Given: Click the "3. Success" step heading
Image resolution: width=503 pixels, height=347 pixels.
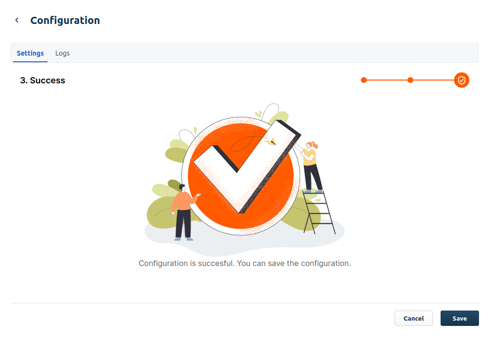Looking at the screenshot, I should pyautogui.click(x=43, y=81).
